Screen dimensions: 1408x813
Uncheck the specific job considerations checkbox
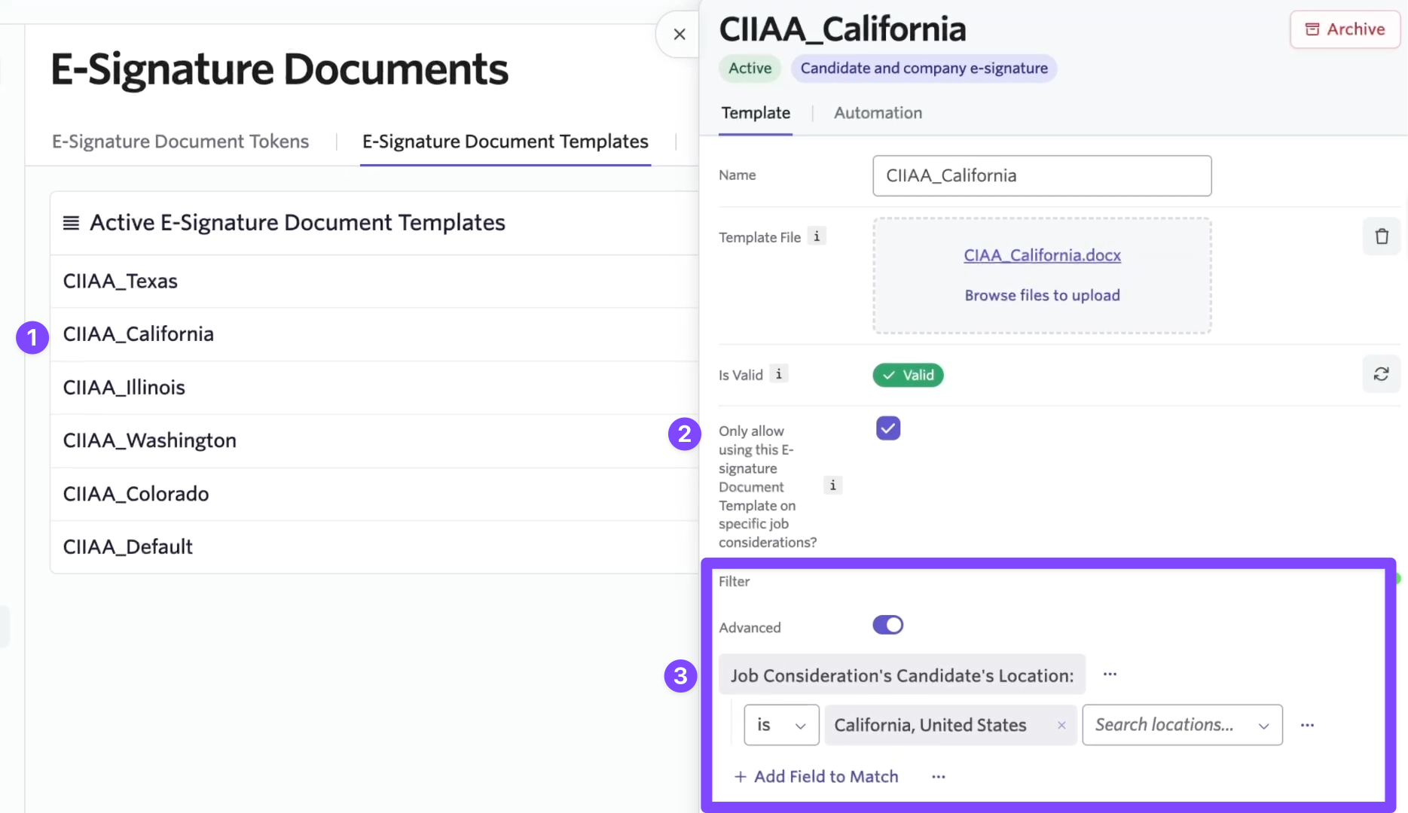[888, 428]
